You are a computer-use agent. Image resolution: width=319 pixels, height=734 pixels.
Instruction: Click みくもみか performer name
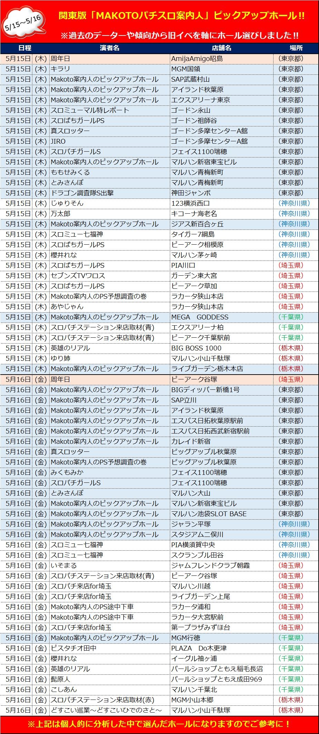67,472
